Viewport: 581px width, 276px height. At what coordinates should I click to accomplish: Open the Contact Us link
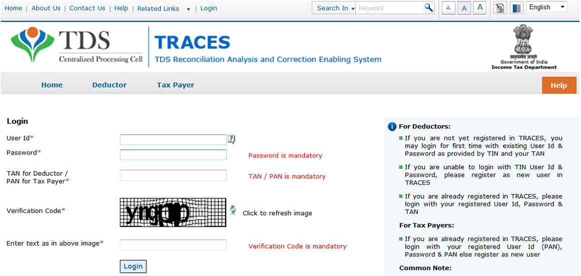click(x=88, y=8)
